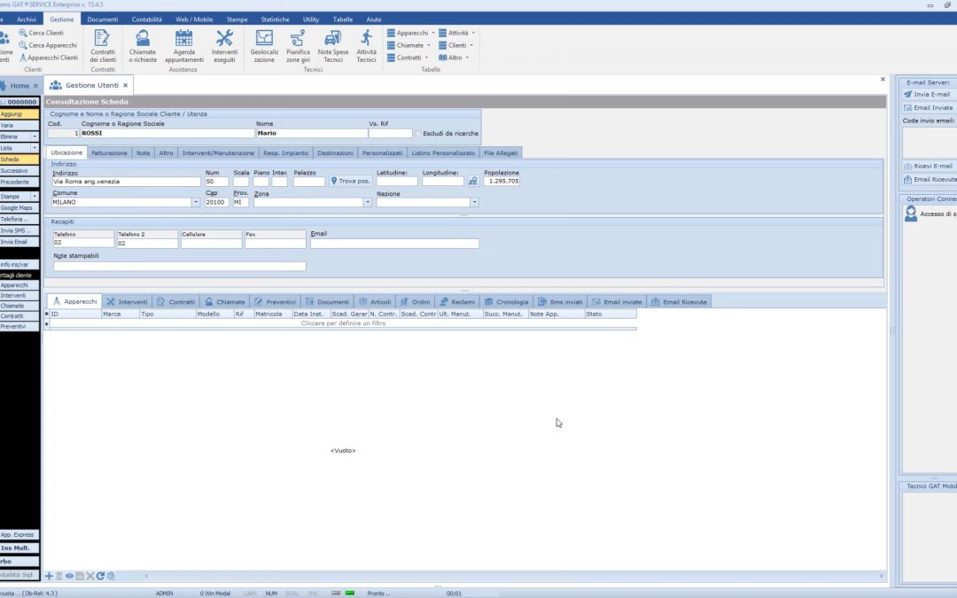Open Interventi eseguiti tools icon

pyautogui.click(x=224, y=46)
